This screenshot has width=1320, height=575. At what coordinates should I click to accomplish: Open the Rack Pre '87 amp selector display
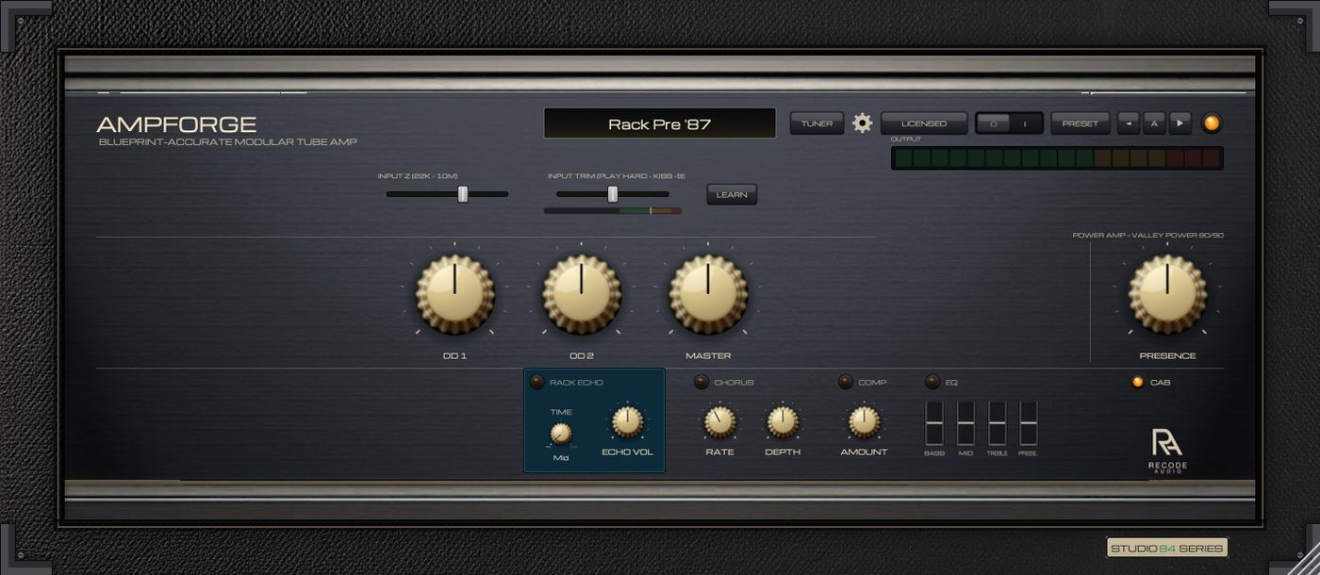660,123
